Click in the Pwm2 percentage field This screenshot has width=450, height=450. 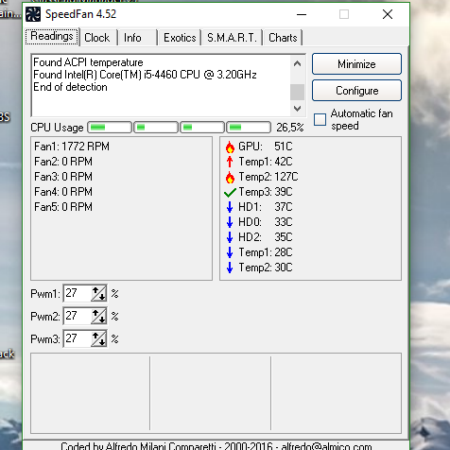tap(78, 317)
